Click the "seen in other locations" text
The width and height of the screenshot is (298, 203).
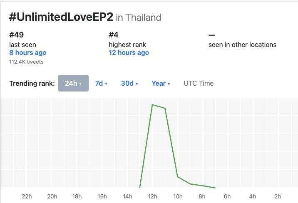(x=242, y=45)
